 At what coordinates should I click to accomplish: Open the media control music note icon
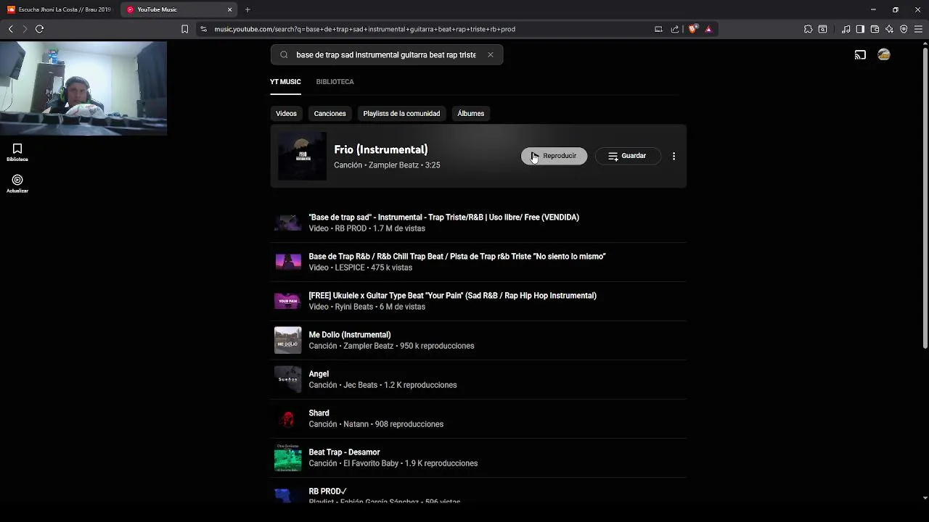pos(846,29)
